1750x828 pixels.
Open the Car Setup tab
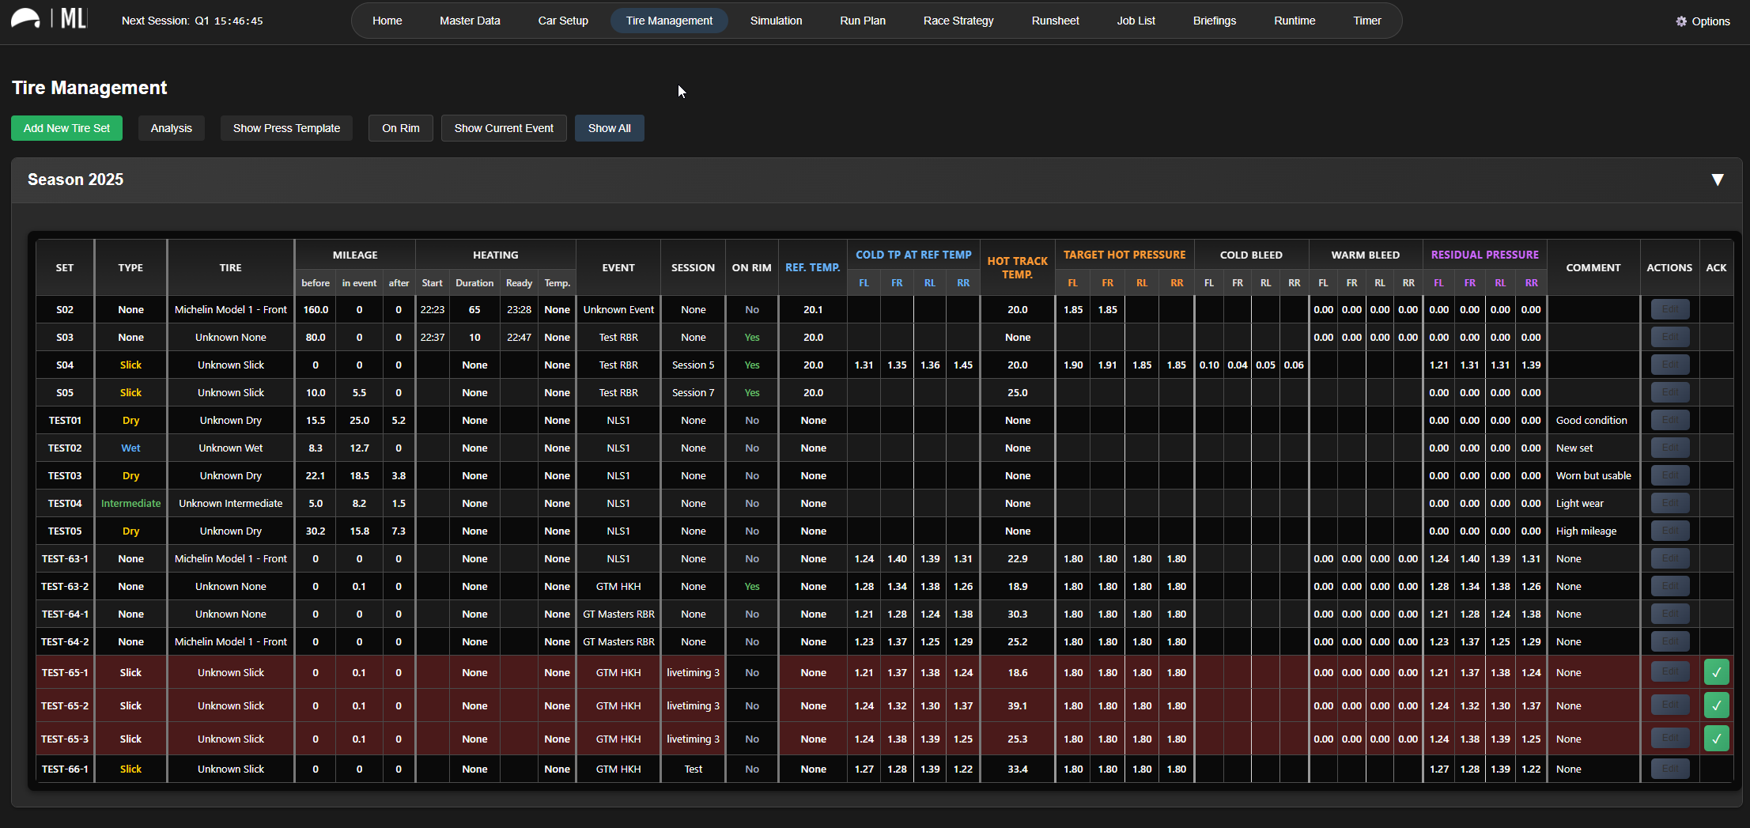tap(563, 21)
